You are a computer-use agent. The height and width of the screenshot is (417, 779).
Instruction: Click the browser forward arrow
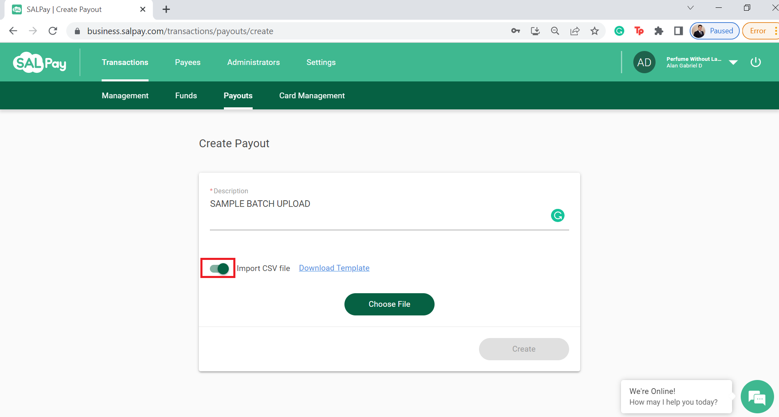click(x=33, y=31)
